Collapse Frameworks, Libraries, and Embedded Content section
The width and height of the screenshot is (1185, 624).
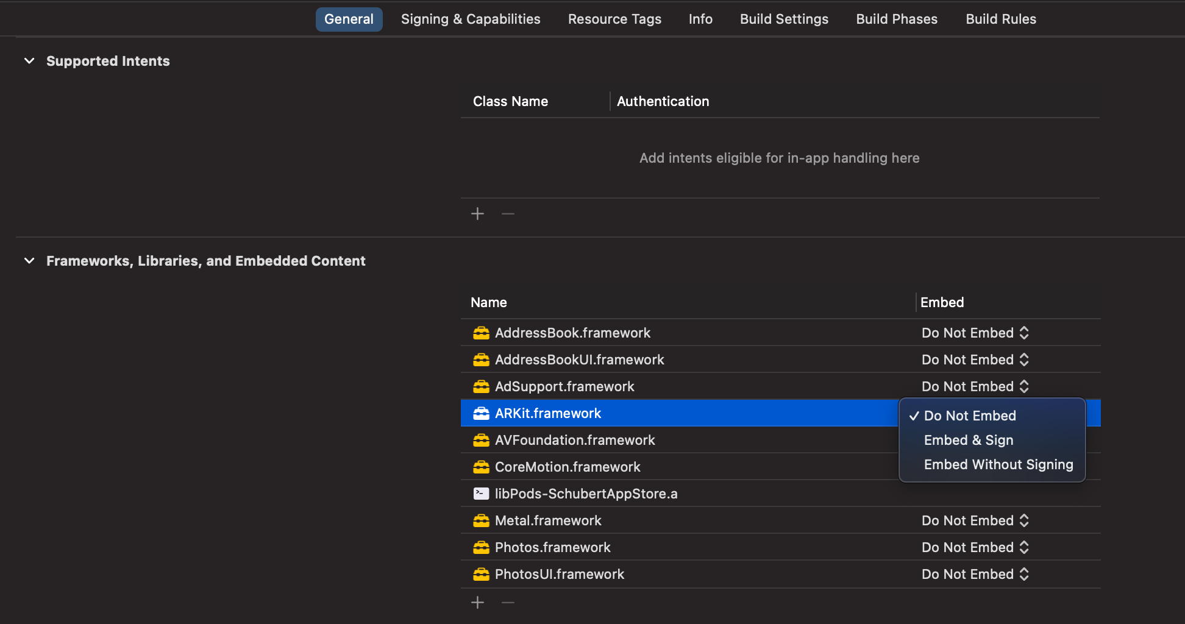(x=29, y=261)
